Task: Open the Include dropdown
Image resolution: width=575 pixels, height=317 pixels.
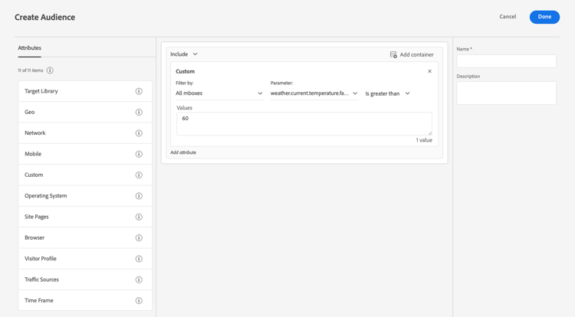Action: click(x=184, y=54)
